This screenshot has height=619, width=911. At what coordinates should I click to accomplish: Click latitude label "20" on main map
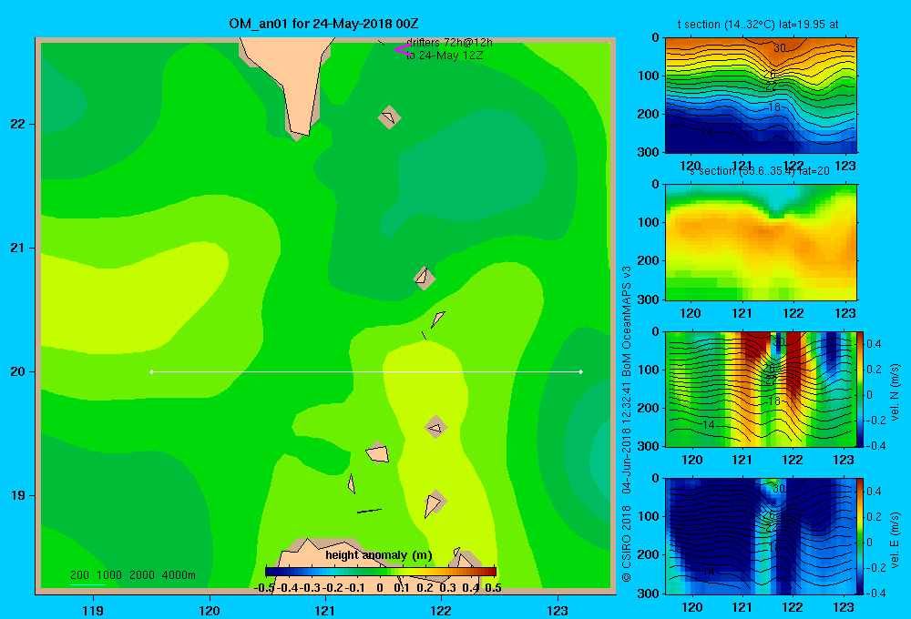pyautogui.click(x=18, y=371)
